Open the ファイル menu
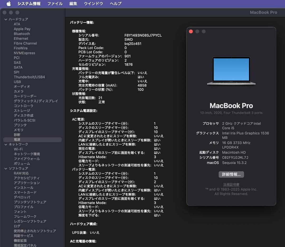This screenshot has height=247, width=285. tap(55, 4)
